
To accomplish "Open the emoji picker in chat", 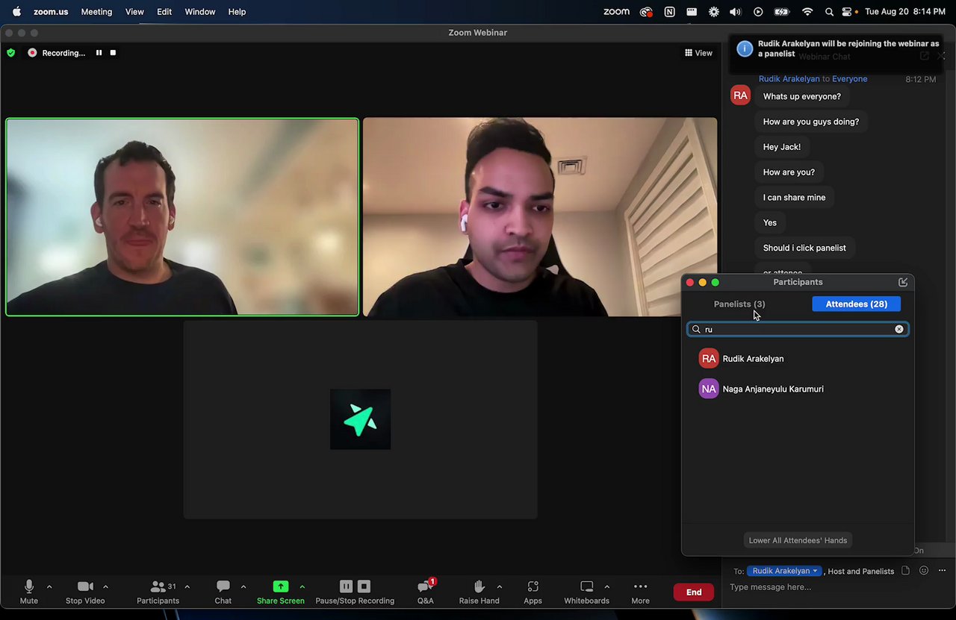I will pyautogui.click(x=924, y=571).
